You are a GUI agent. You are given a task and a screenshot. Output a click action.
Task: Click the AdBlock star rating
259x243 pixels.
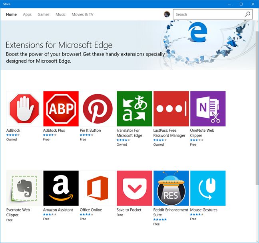(x=13, y=135)
